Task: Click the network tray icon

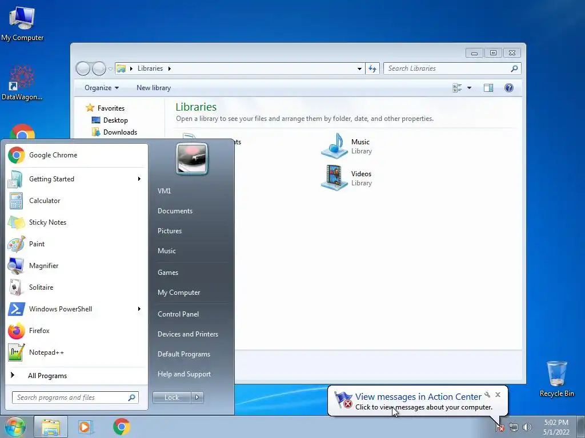Action: tap(514, 428)
